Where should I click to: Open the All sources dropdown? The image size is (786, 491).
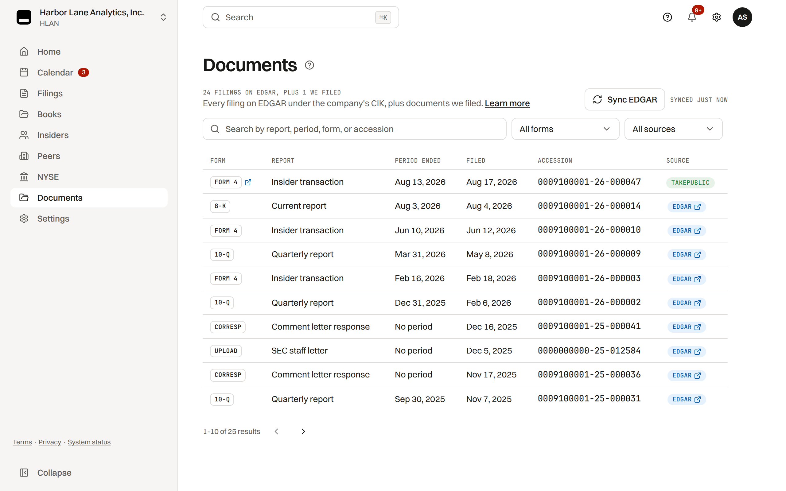click(x=673, y=129)
